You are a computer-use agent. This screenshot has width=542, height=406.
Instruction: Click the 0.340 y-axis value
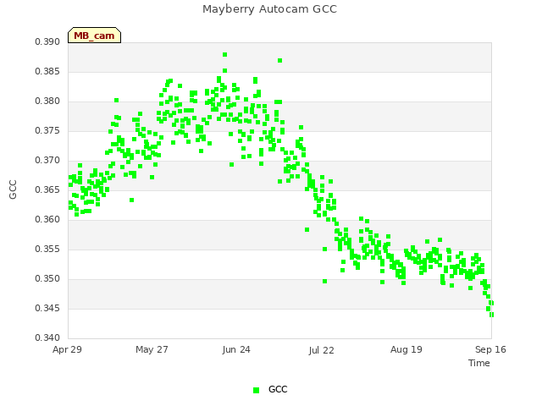click(x=47, y=337)
